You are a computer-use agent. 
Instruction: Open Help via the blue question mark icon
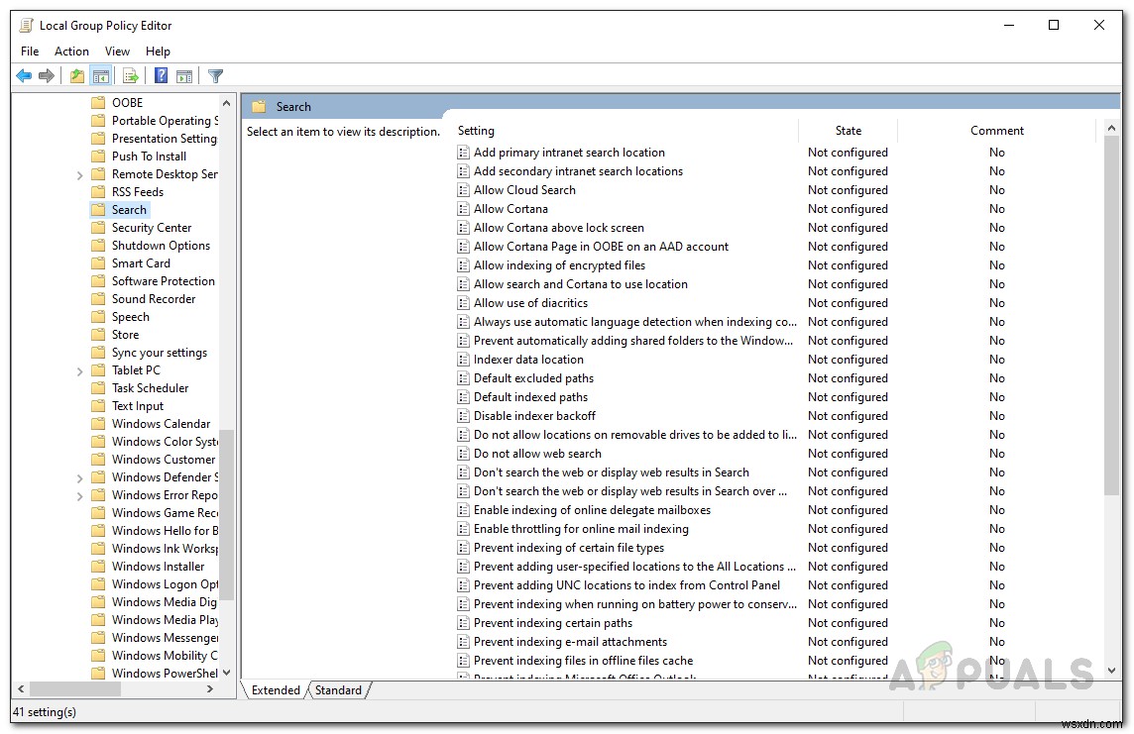pos(161,76)
